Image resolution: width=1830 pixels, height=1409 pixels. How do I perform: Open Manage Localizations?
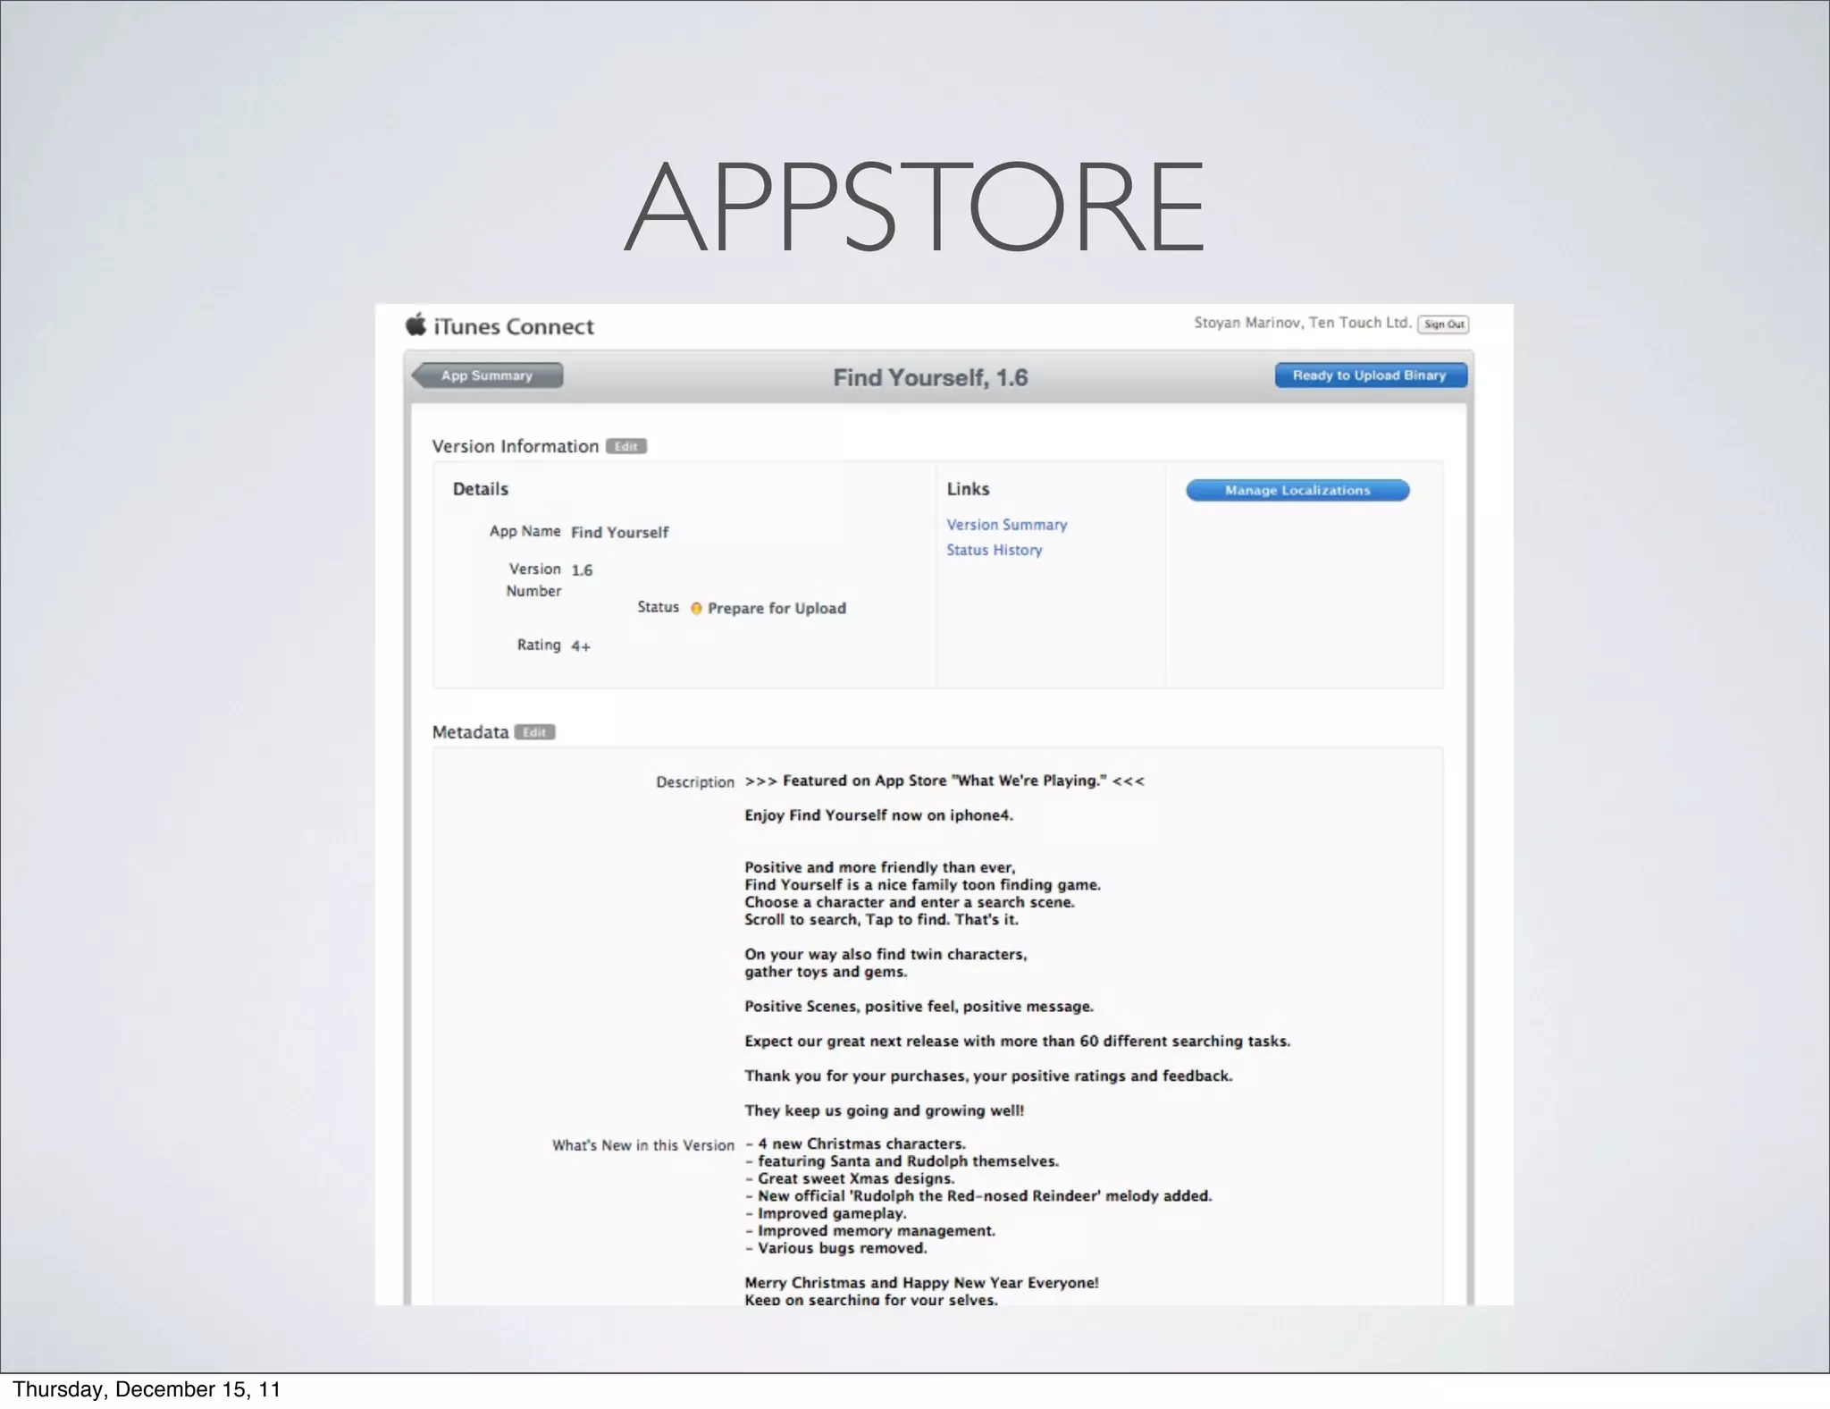(x=1297, y=490)
